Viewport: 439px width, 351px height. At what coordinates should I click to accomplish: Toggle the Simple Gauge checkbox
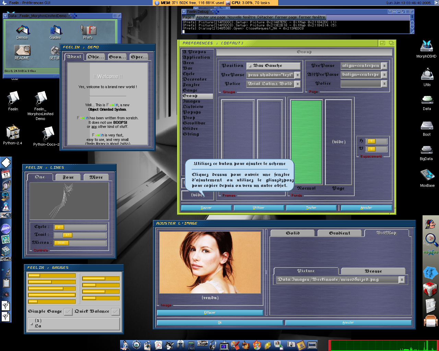tap(68, 312)
